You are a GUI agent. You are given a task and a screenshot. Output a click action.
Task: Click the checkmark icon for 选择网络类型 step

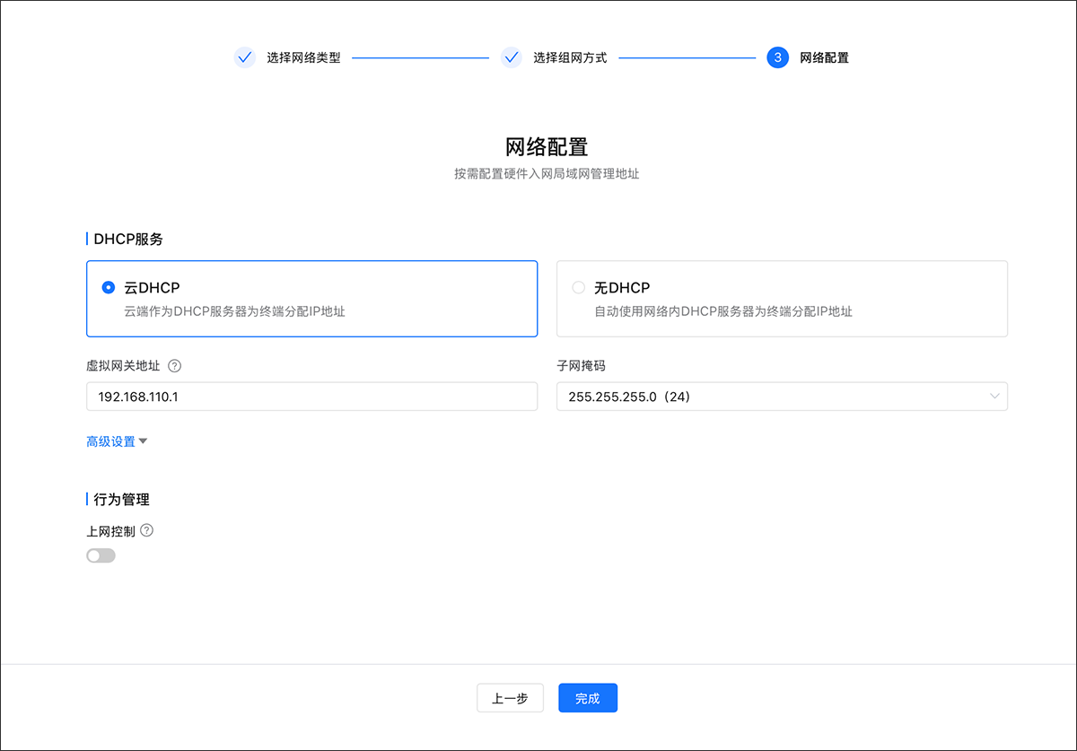pyautogui.click(x=245, y=57)
